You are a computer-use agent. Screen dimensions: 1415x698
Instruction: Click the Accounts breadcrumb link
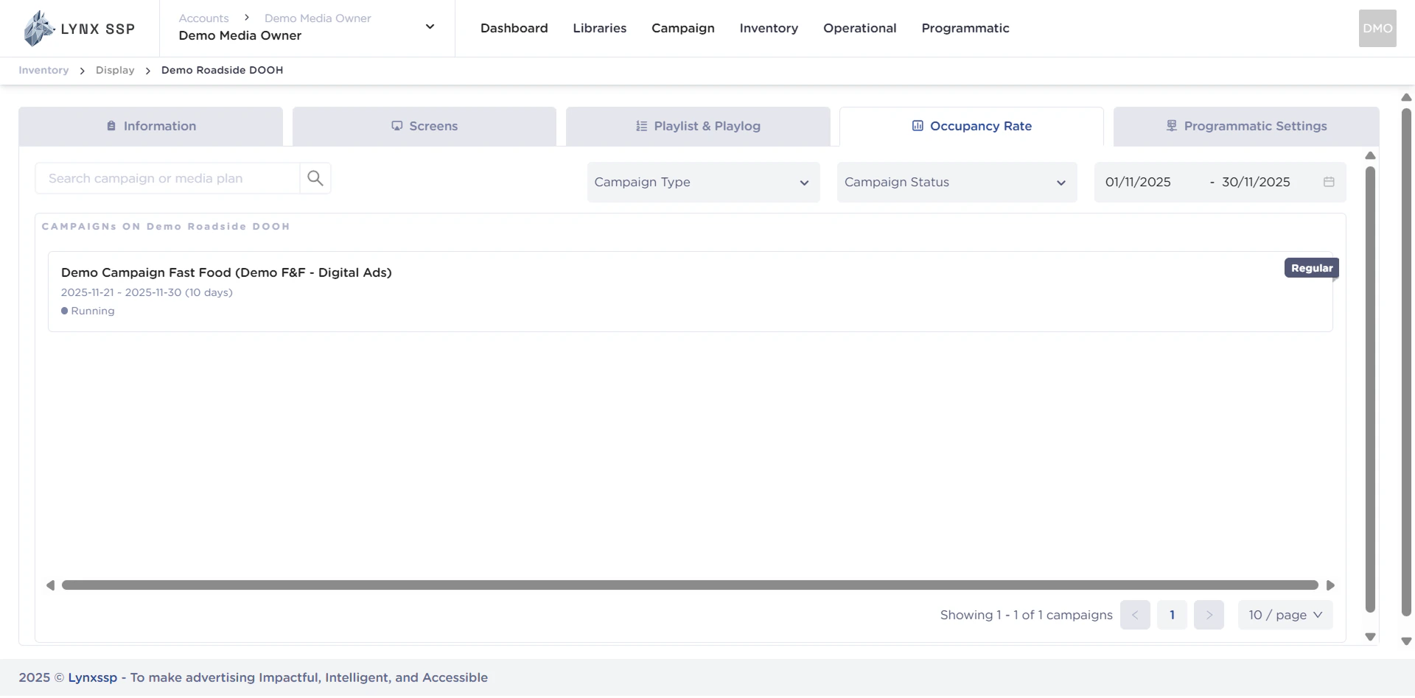point(203,18)
